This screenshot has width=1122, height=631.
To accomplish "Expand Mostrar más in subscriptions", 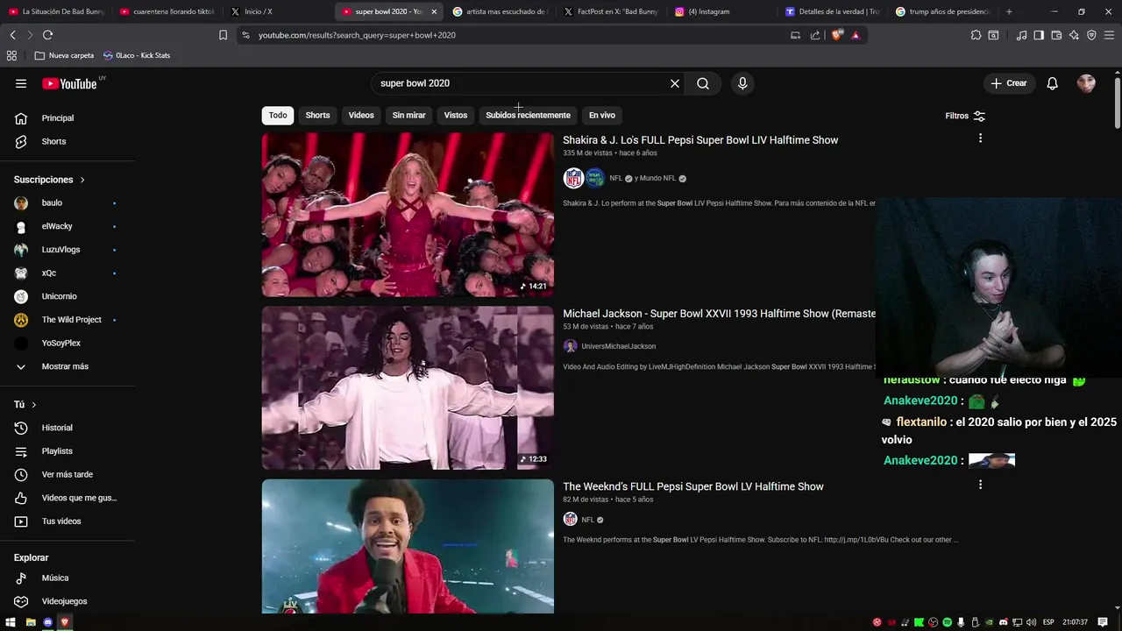I will tap(67, 366).
